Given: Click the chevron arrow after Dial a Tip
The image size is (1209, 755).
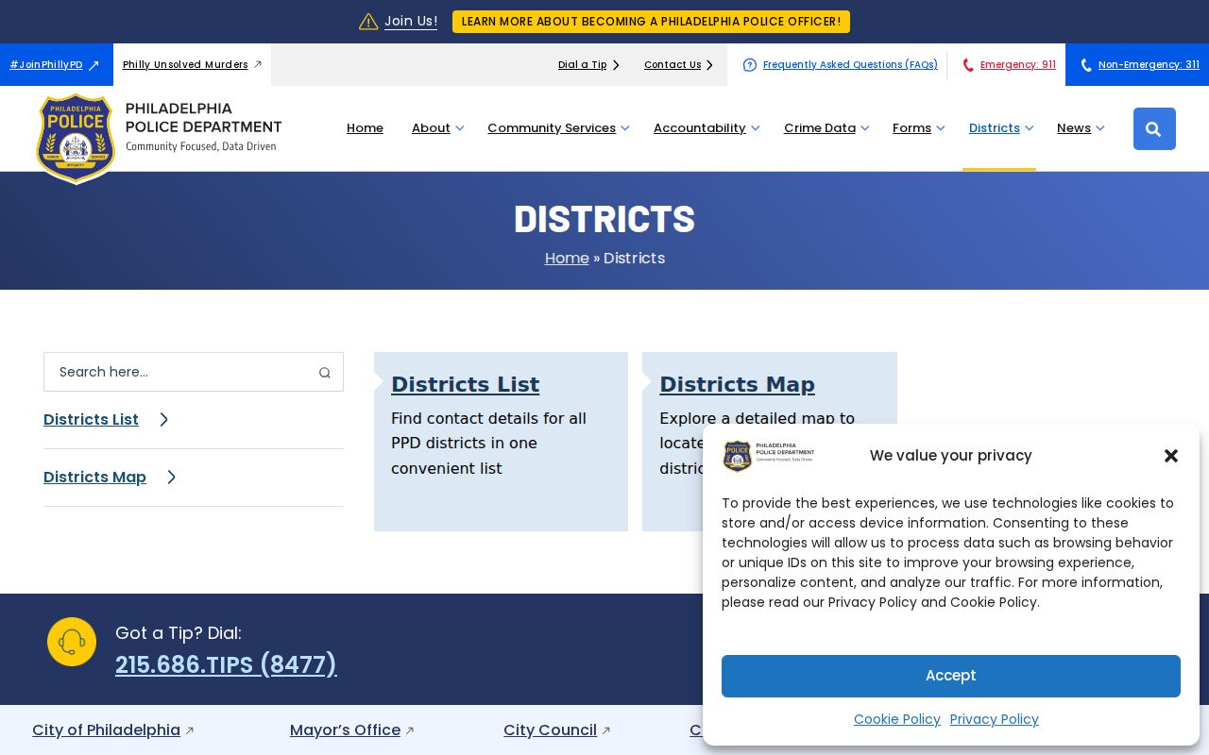Looking at the screenshot, I should (x=616, y=65).
